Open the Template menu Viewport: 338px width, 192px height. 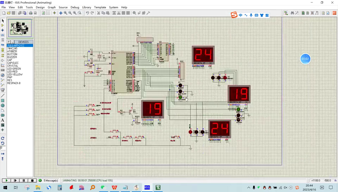pos(100,7)
